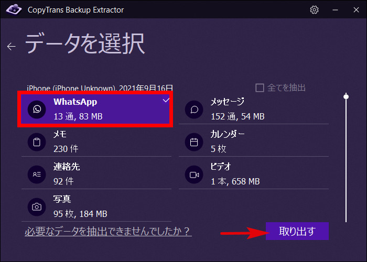
Task: Click the メモ clipboard icon
Action: 37,142
